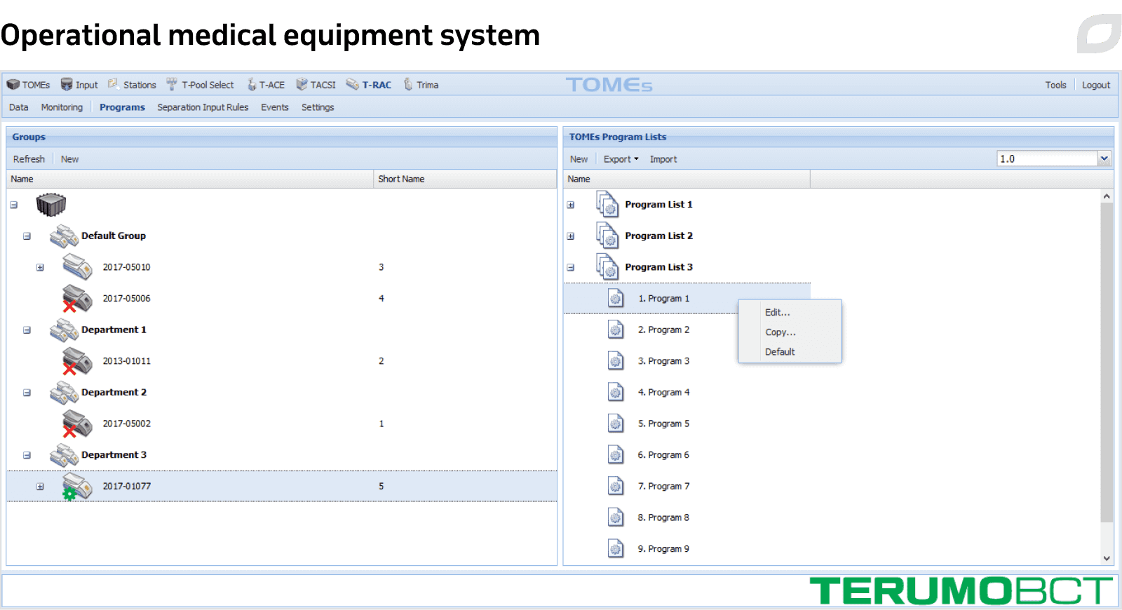
Task: Collapse the Department 3 node
Action: (27, 455)
